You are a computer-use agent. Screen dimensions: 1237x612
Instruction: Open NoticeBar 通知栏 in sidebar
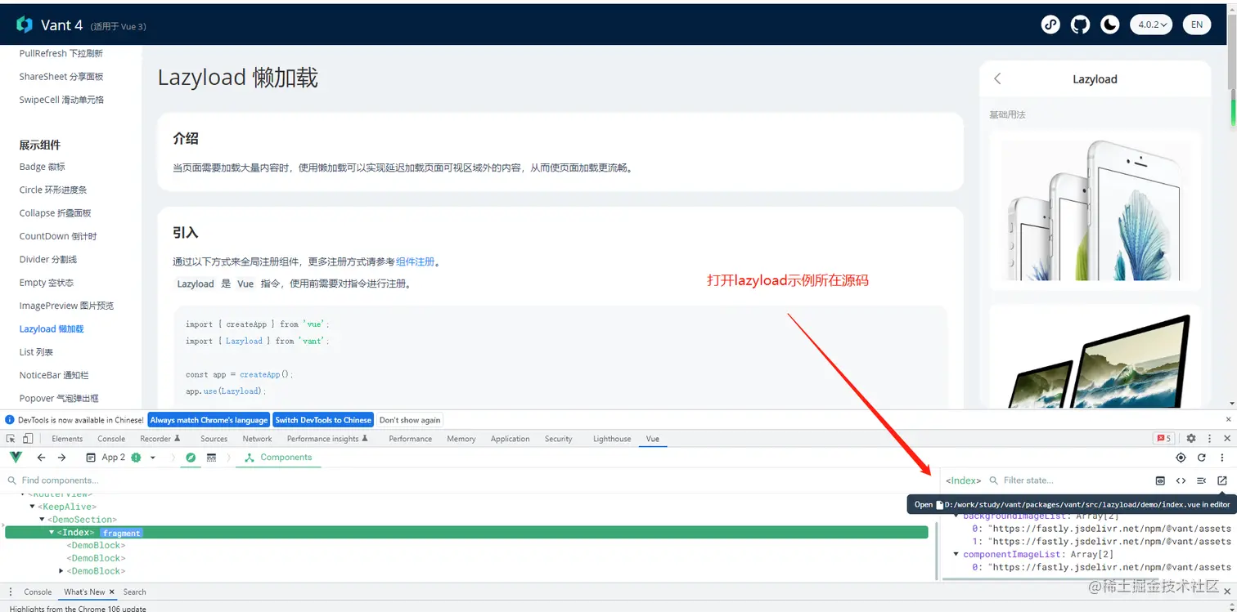(54, 375)
